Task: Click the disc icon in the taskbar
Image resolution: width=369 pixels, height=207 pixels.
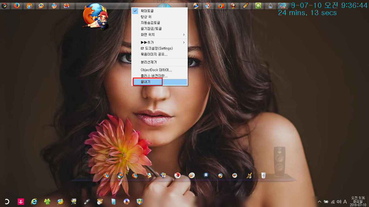Action: (126, 201)
